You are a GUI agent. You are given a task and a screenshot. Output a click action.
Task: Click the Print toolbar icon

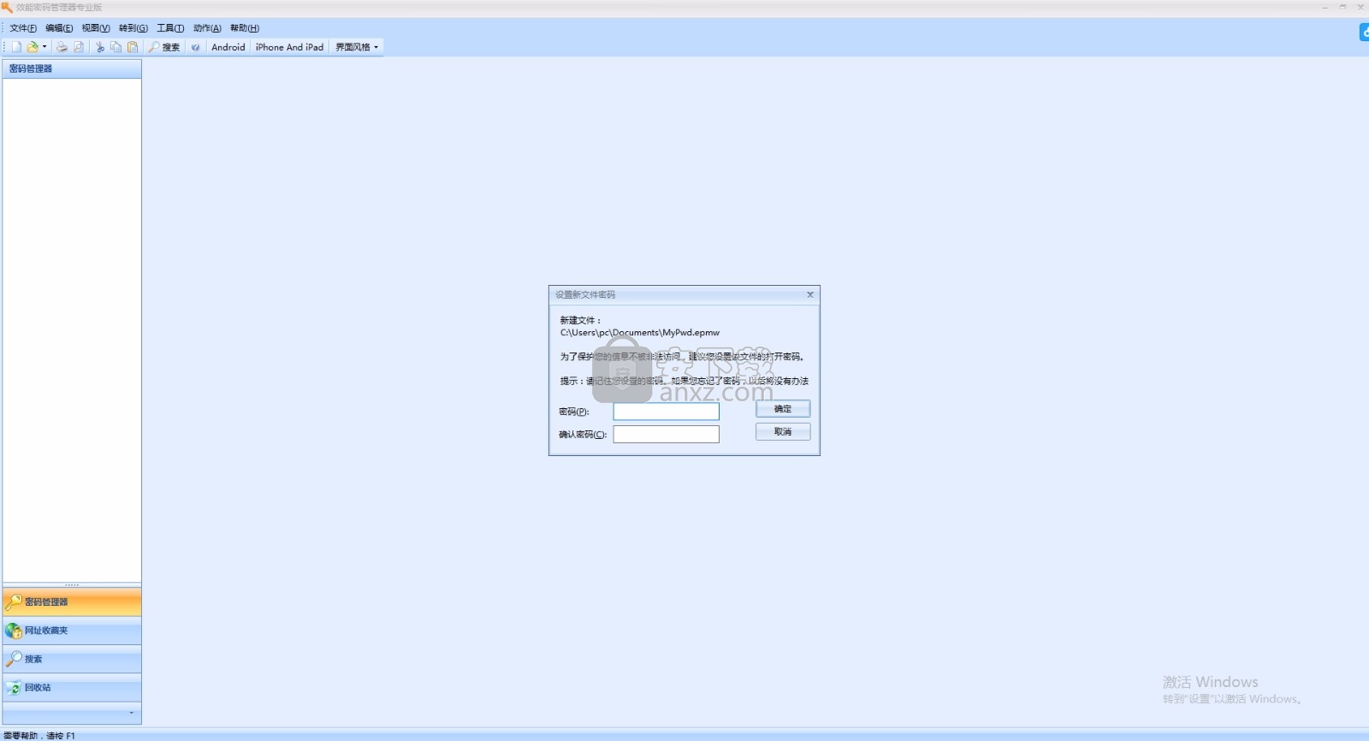62,47
